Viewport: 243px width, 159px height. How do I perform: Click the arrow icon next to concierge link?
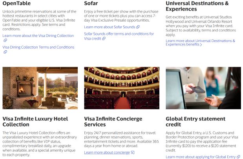point(133,152)
